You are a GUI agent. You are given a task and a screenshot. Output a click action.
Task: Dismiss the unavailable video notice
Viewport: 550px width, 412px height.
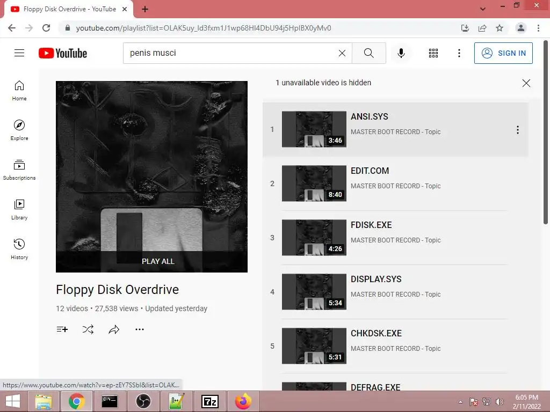(526, 83)
